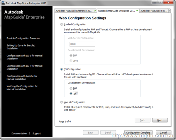This screenshot has height=140, width=176.
Task: Click the bottom Back button beside Install
Action: [x=91, y=133]
